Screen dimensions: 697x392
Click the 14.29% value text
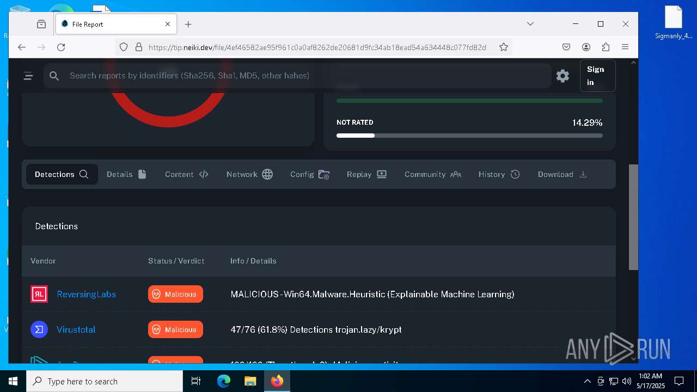(587, 122)
